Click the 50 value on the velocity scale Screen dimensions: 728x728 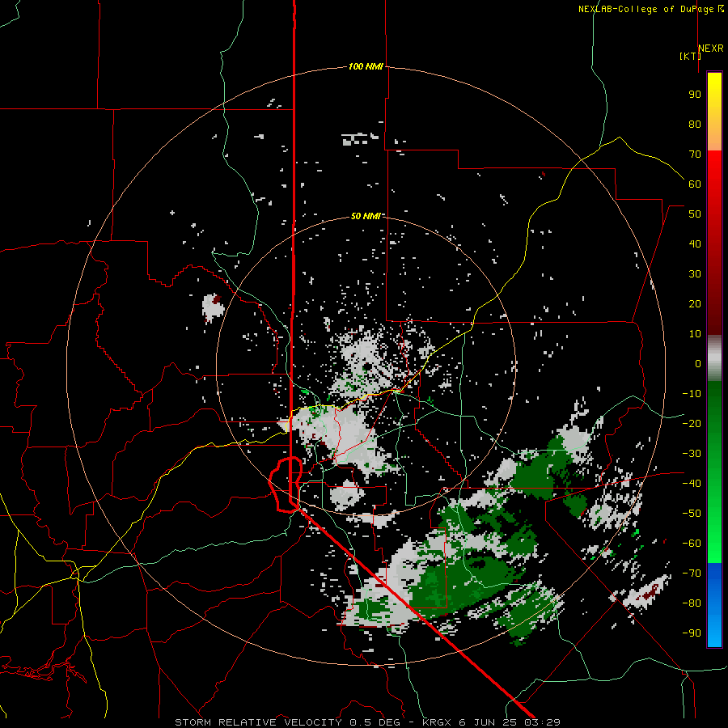[695, 214]
